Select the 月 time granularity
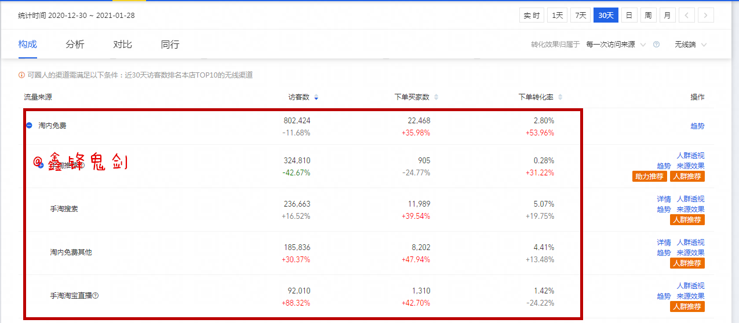Viewport: 739px width, 323px height. (x=667, y=16)
